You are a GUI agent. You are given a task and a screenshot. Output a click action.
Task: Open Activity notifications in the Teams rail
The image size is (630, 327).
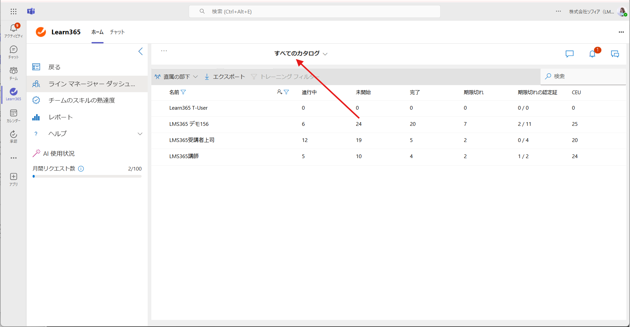click(x=13, y=31)
